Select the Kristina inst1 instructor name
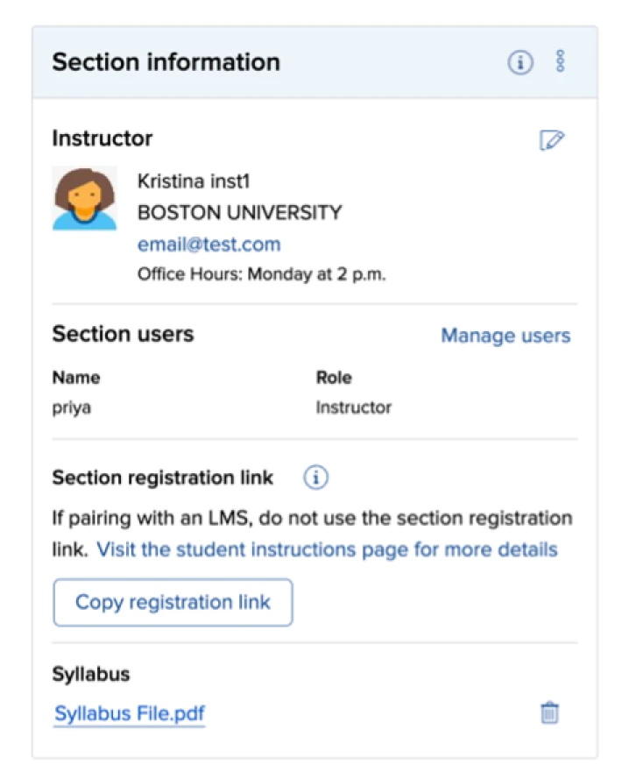The width and height of the screenshot is (622, 779). [x=194, y=181]
